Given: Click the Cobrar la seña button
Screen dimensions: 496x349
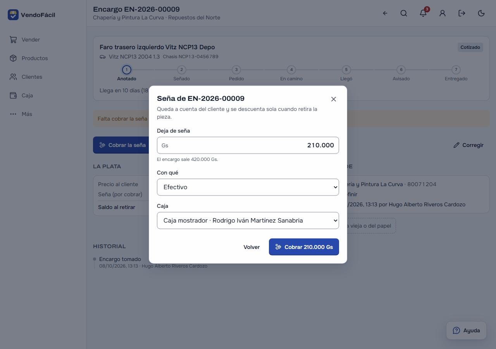Looking at the screenshot, I should (122, 145).
